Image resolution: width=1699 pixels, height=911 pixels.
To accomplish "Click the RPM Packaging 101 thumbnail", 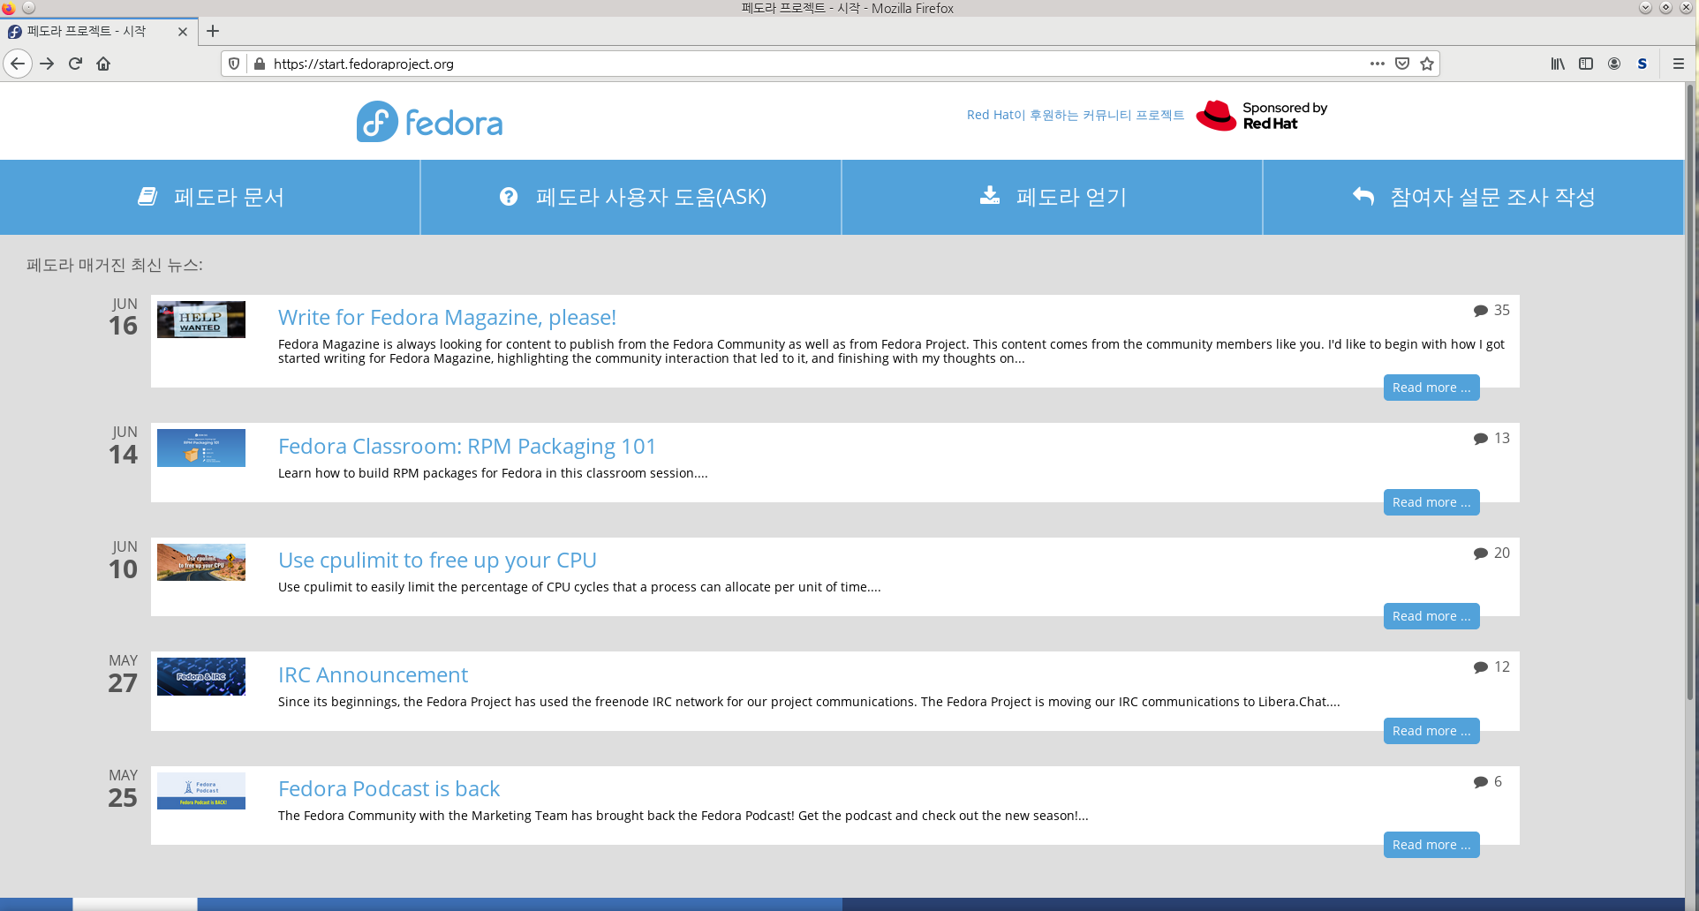I will [x=201, y=448].
